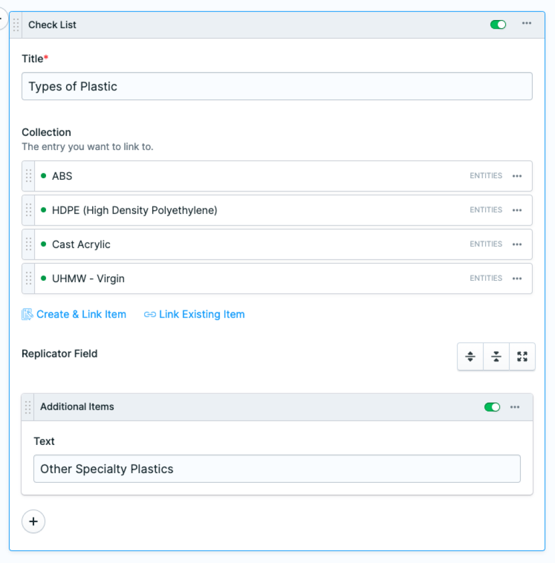Click the drag handle beside ABS
555x563 pixels.
pyautogui.click(x=28, y=176)
